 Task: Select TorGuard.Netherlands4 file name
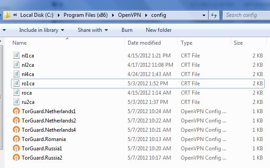(x=49, y=130)
